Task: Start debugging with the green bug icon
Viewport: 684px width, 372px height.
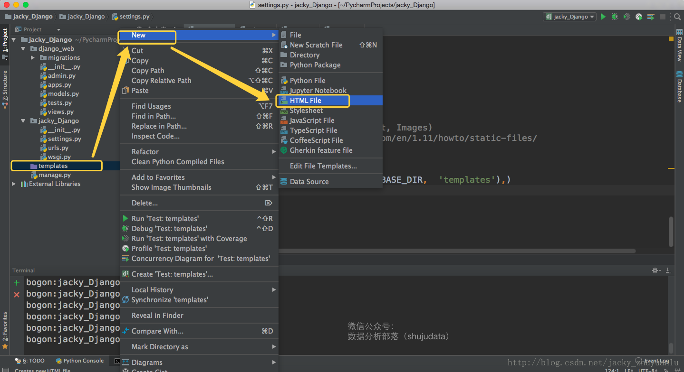Action: [615, 17]
